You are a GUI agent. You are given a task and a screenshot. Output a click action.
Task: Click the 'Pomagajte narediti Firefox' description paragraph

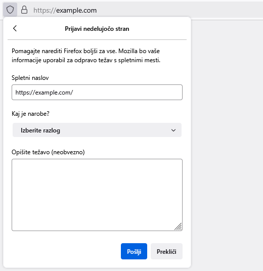tap(86, 56)
